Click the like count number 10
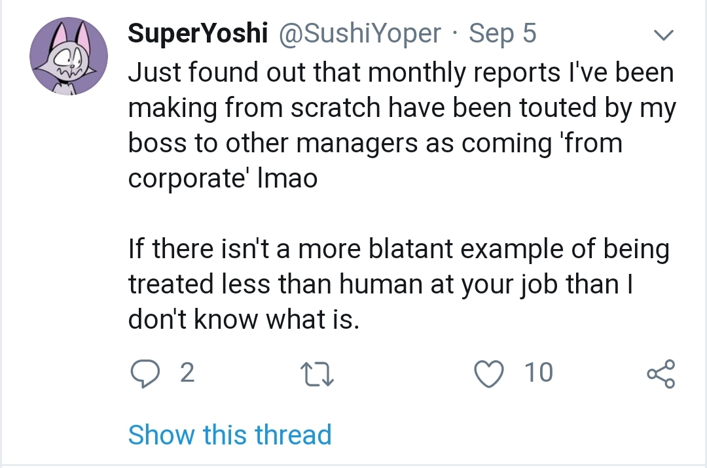This screenshot has height=468, width=707. coord(538,373)
